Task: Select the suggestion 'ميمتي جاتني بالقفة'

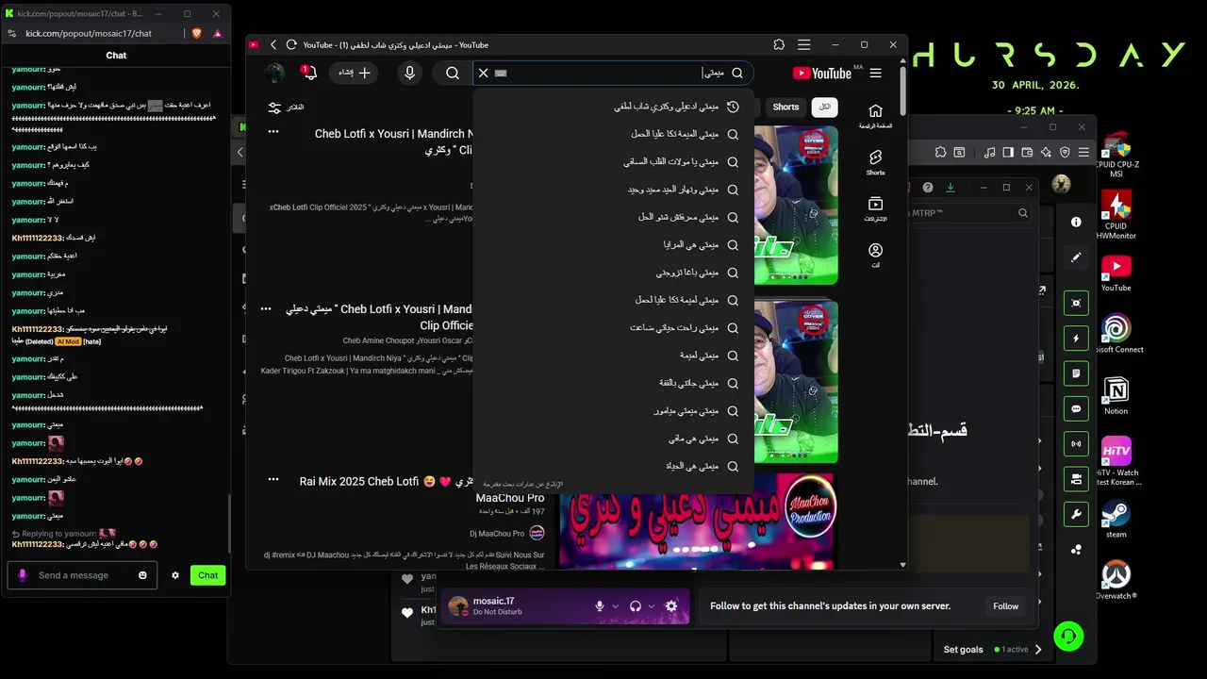Action: point(613,383)
